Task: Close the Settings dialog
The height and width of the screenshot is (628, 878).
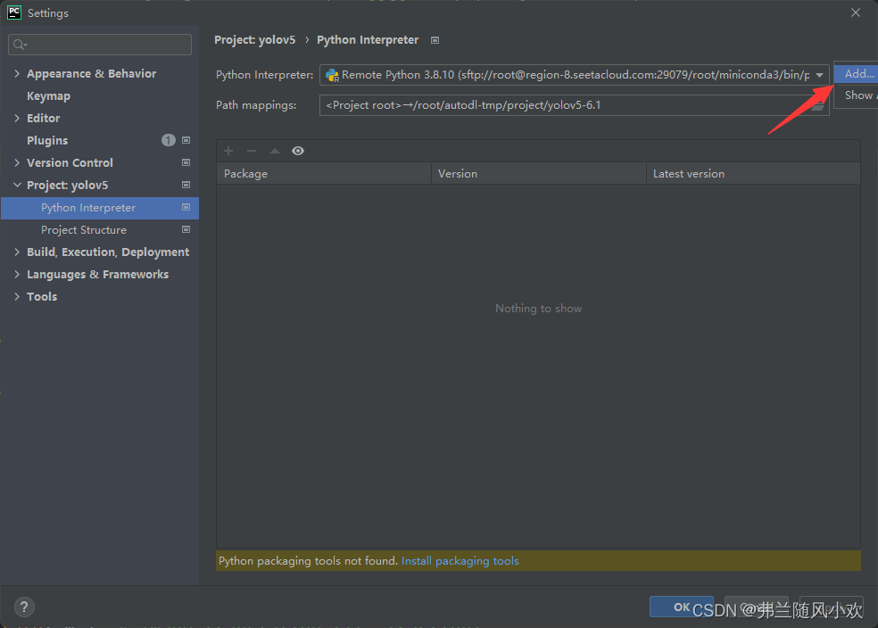Action: click(856, 12)
